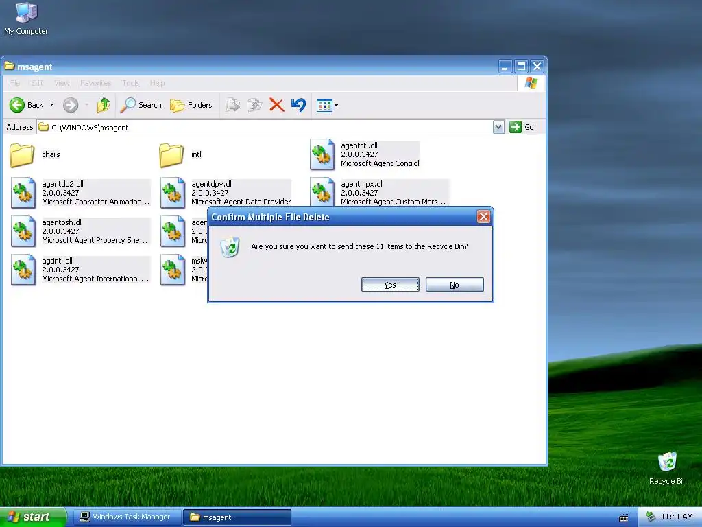Image resolution: width=702 pixels, height=527 pixels.
Task: Open the Views dropdown button
Action: 327,105
